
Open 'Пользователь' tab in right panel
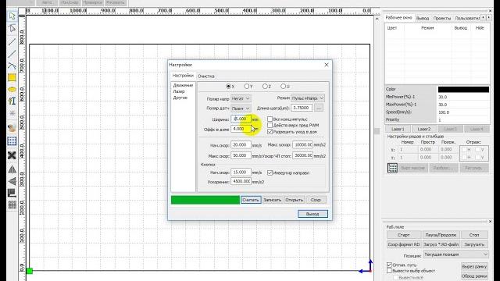[x=467, y=19]
